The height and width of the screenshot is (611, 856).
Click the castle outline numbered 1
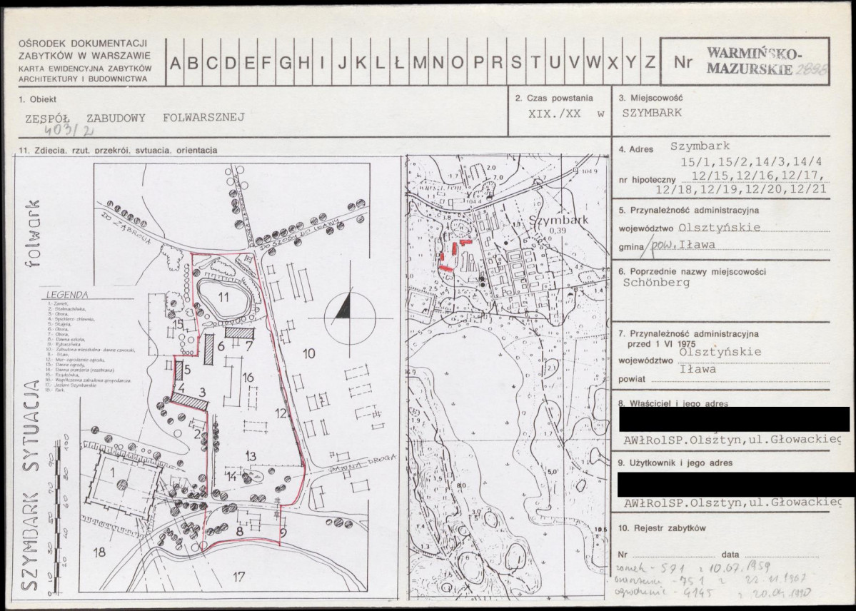(x=123, y=485)
